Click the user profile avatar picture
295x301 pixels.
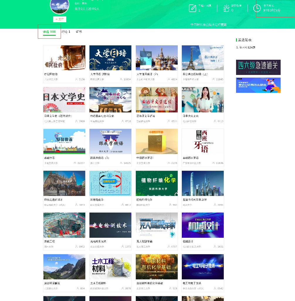[x=60, y=5]
